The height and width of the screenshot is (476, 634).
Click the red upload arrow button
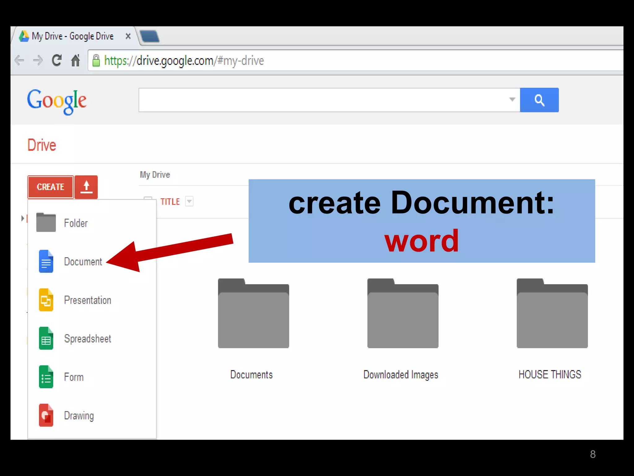[86, 187]
